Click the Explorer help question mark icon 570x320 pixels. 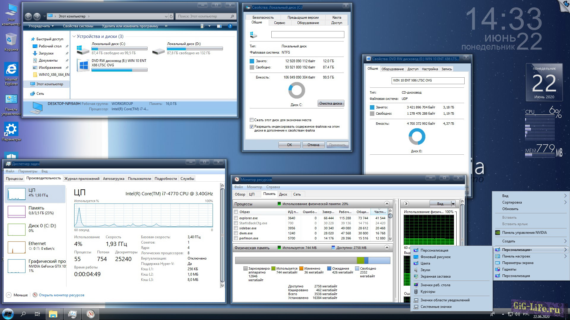[230, 26]
